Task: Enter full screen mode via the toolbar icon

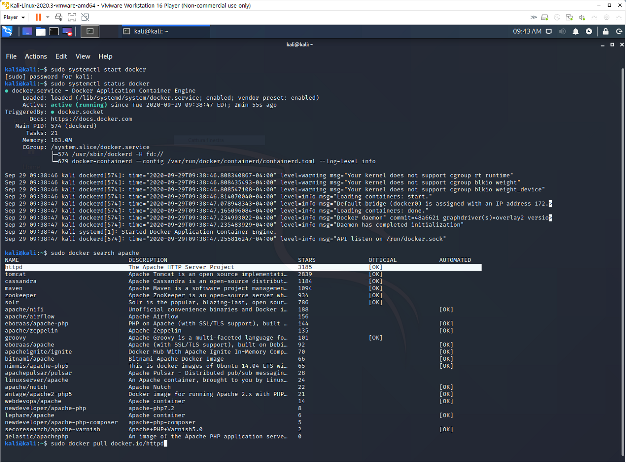Action: click(x=72, y=17)
